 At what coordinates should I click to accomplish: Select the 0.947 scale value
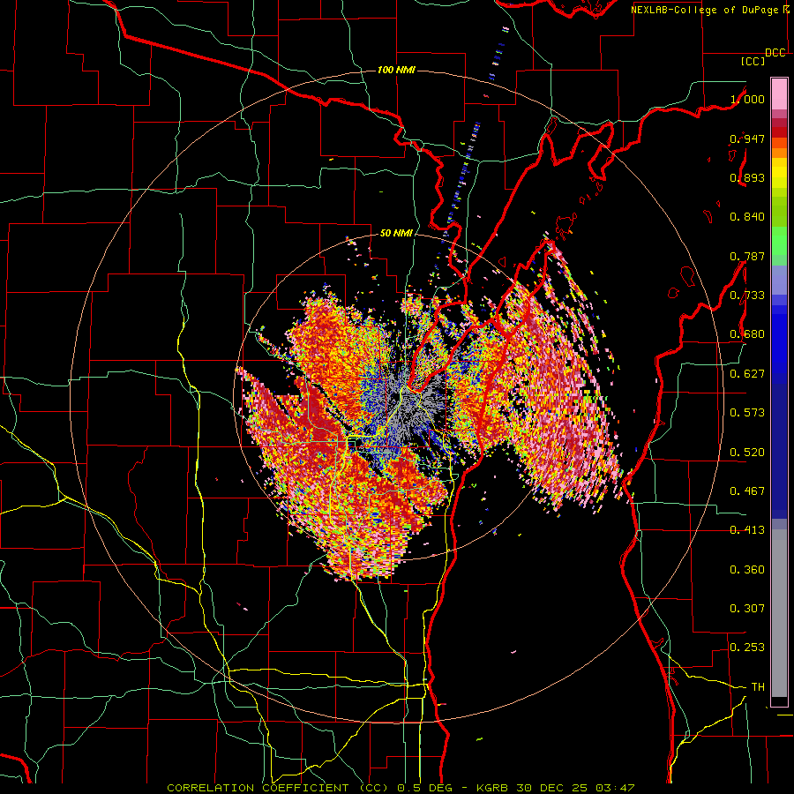pyautogui.click(x=747, y=139)
